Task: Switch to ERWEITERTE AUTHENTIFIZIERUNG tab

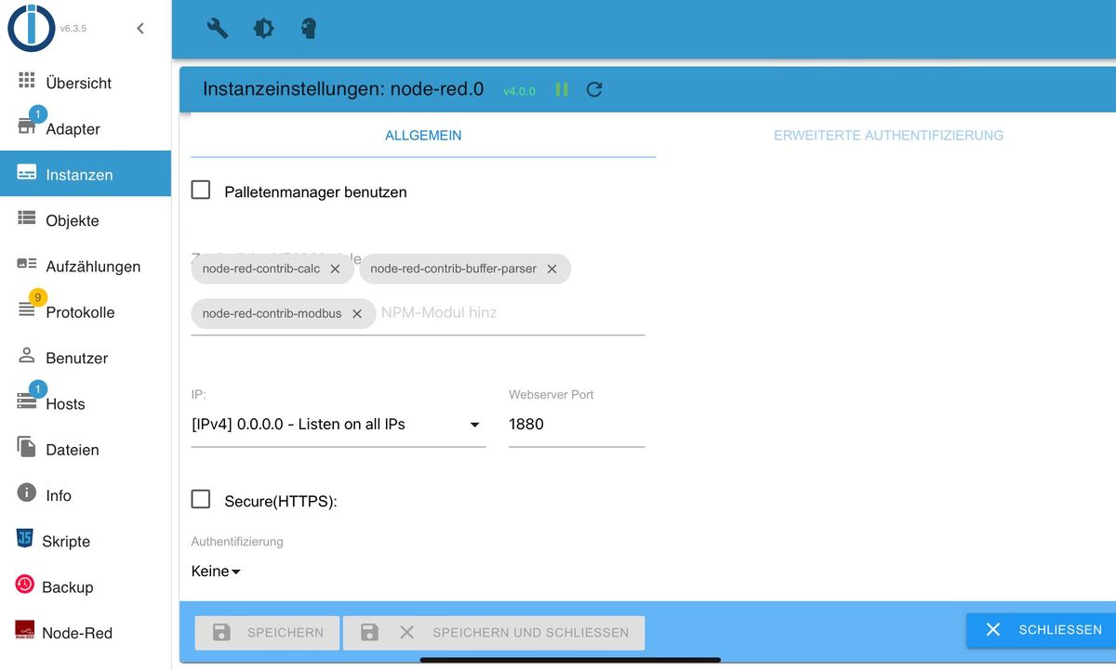Action: tap(888, 136)
